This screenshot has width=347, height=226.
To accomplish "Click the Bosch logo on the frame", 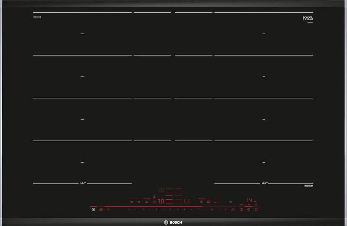I will (173, 221).
